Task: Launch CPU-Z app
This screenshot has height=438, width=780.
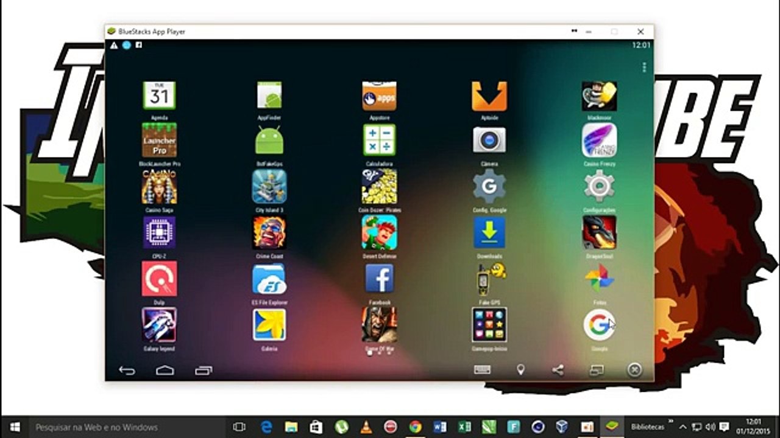Action: [x=159, y=232]
